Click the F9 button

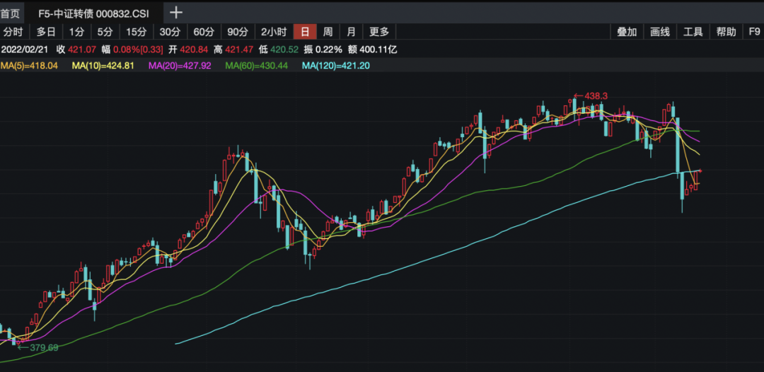coord(754,32)
